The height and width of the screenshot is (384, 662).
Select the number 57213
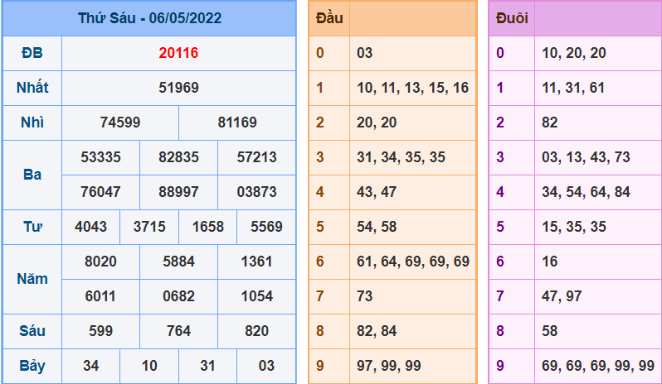click(256, 157)
